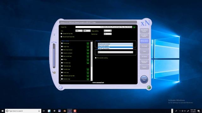Viewport: 202px width, 113px height.
Task: Open Convexity map options button
Action: pos(88,63)
